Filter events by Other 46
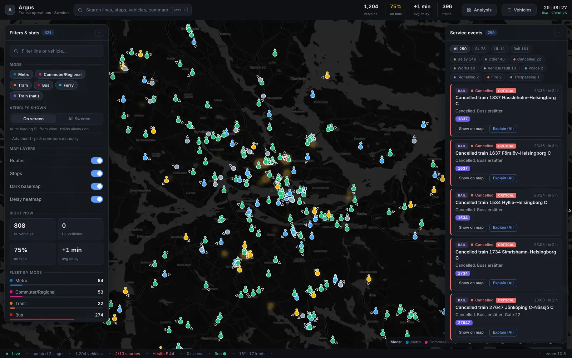Image resolution: width=572 pixels, height=358 pixels. pyautogui.click(x=494, y=59)
